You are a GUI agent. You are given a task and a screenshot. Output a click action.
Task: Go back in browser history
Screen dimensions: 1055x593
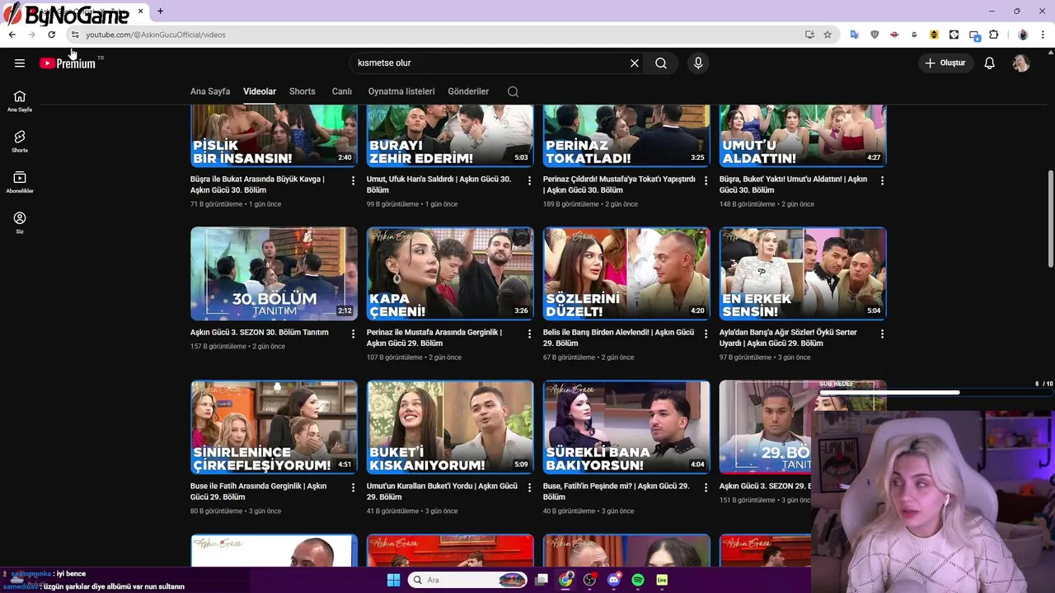pos(12,35)
